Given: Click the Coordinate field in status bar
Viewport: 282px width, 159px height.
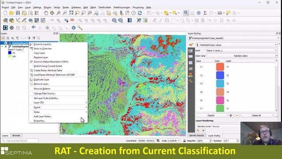Looking at the screenshot, I should tap(146, 140).
